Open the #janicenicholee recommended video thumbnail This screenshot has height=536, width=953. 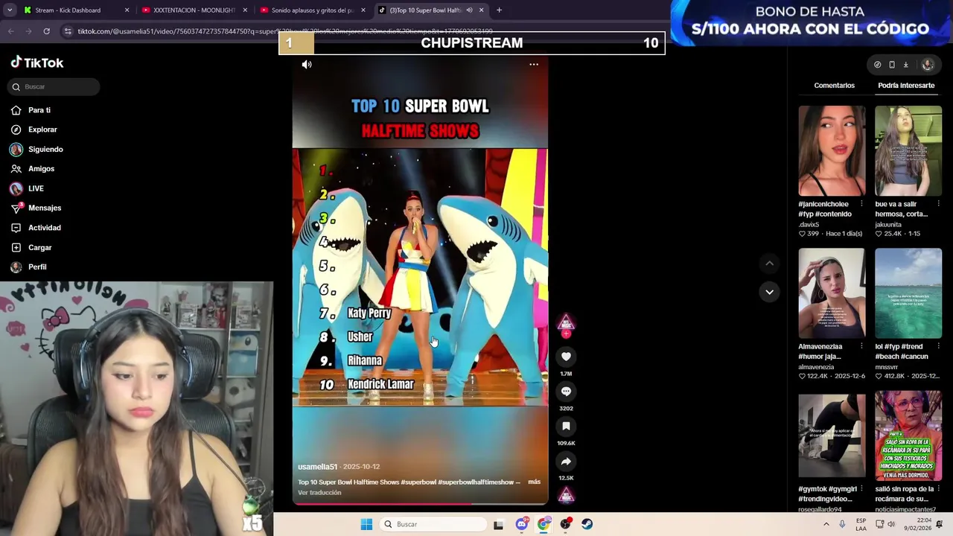click(832, 150)
